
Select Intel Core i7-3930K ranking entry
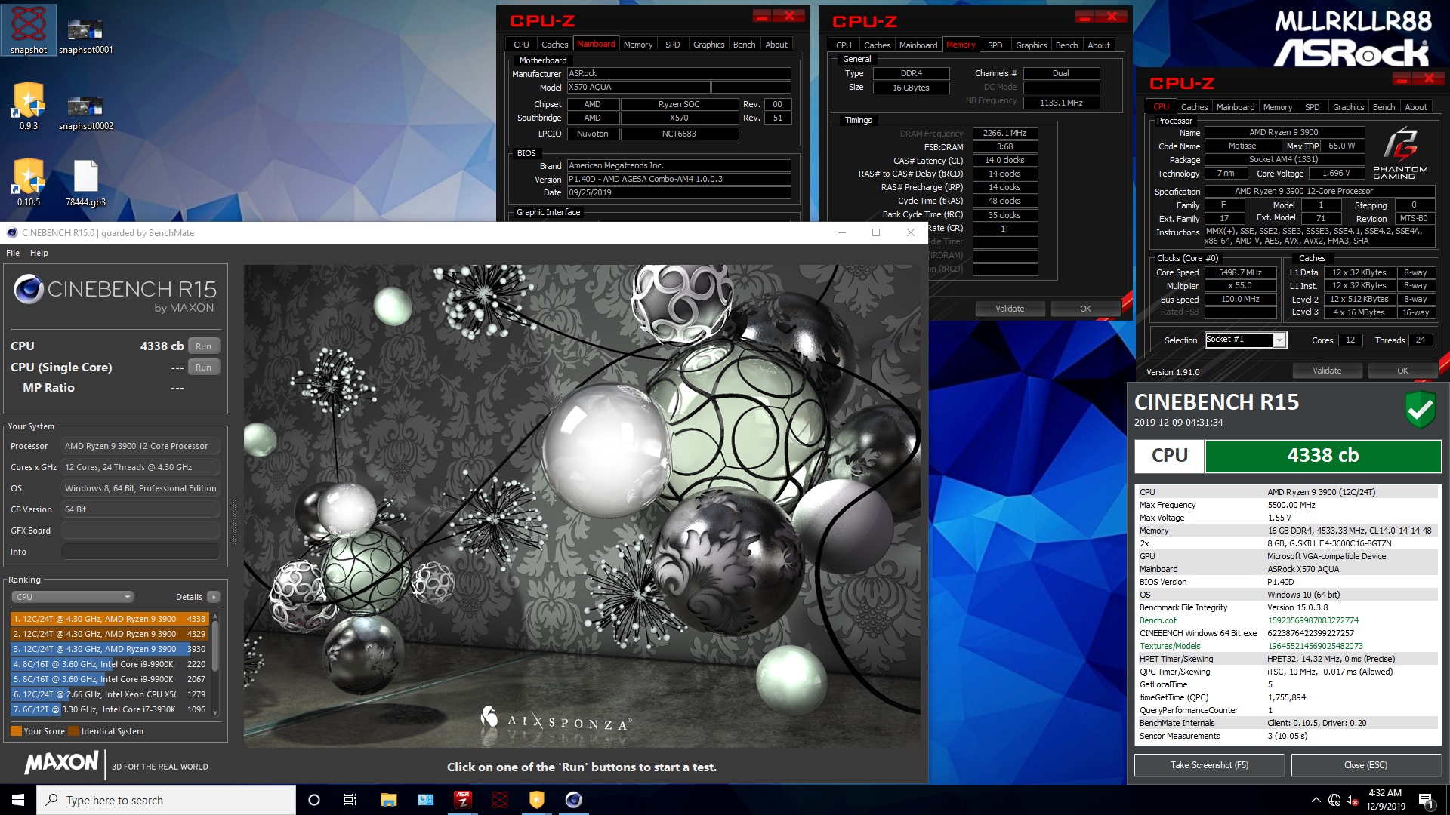point(110,709)
